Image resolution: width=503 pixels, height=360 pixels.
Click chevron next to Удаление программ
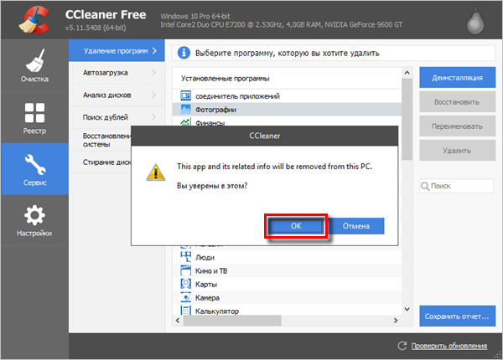(154, 50)
